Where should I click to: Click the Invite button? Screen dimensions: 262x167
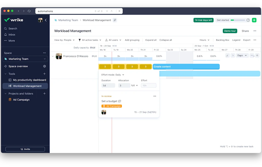coord(25,149)
